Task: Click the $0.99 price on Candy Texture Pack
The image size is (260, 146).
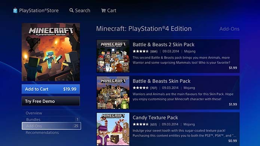Action: tap(232, 141)
